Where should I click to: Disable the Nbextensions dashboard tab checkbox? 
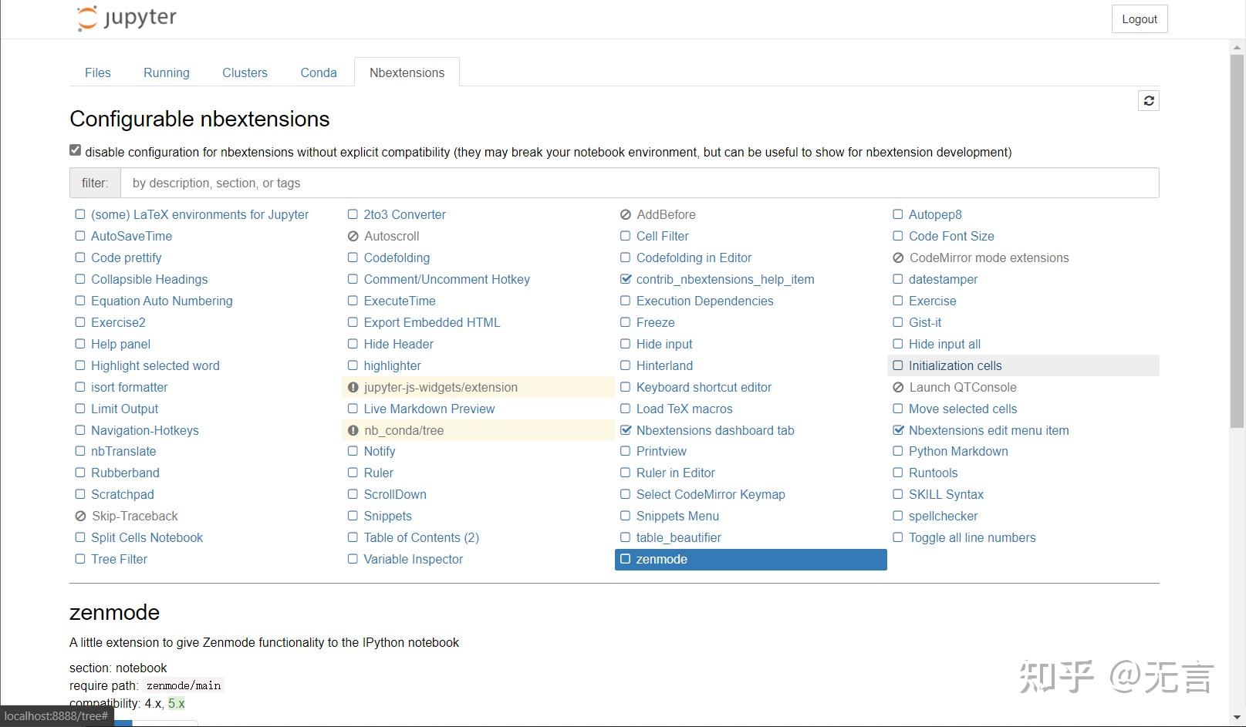pos(626,431)
